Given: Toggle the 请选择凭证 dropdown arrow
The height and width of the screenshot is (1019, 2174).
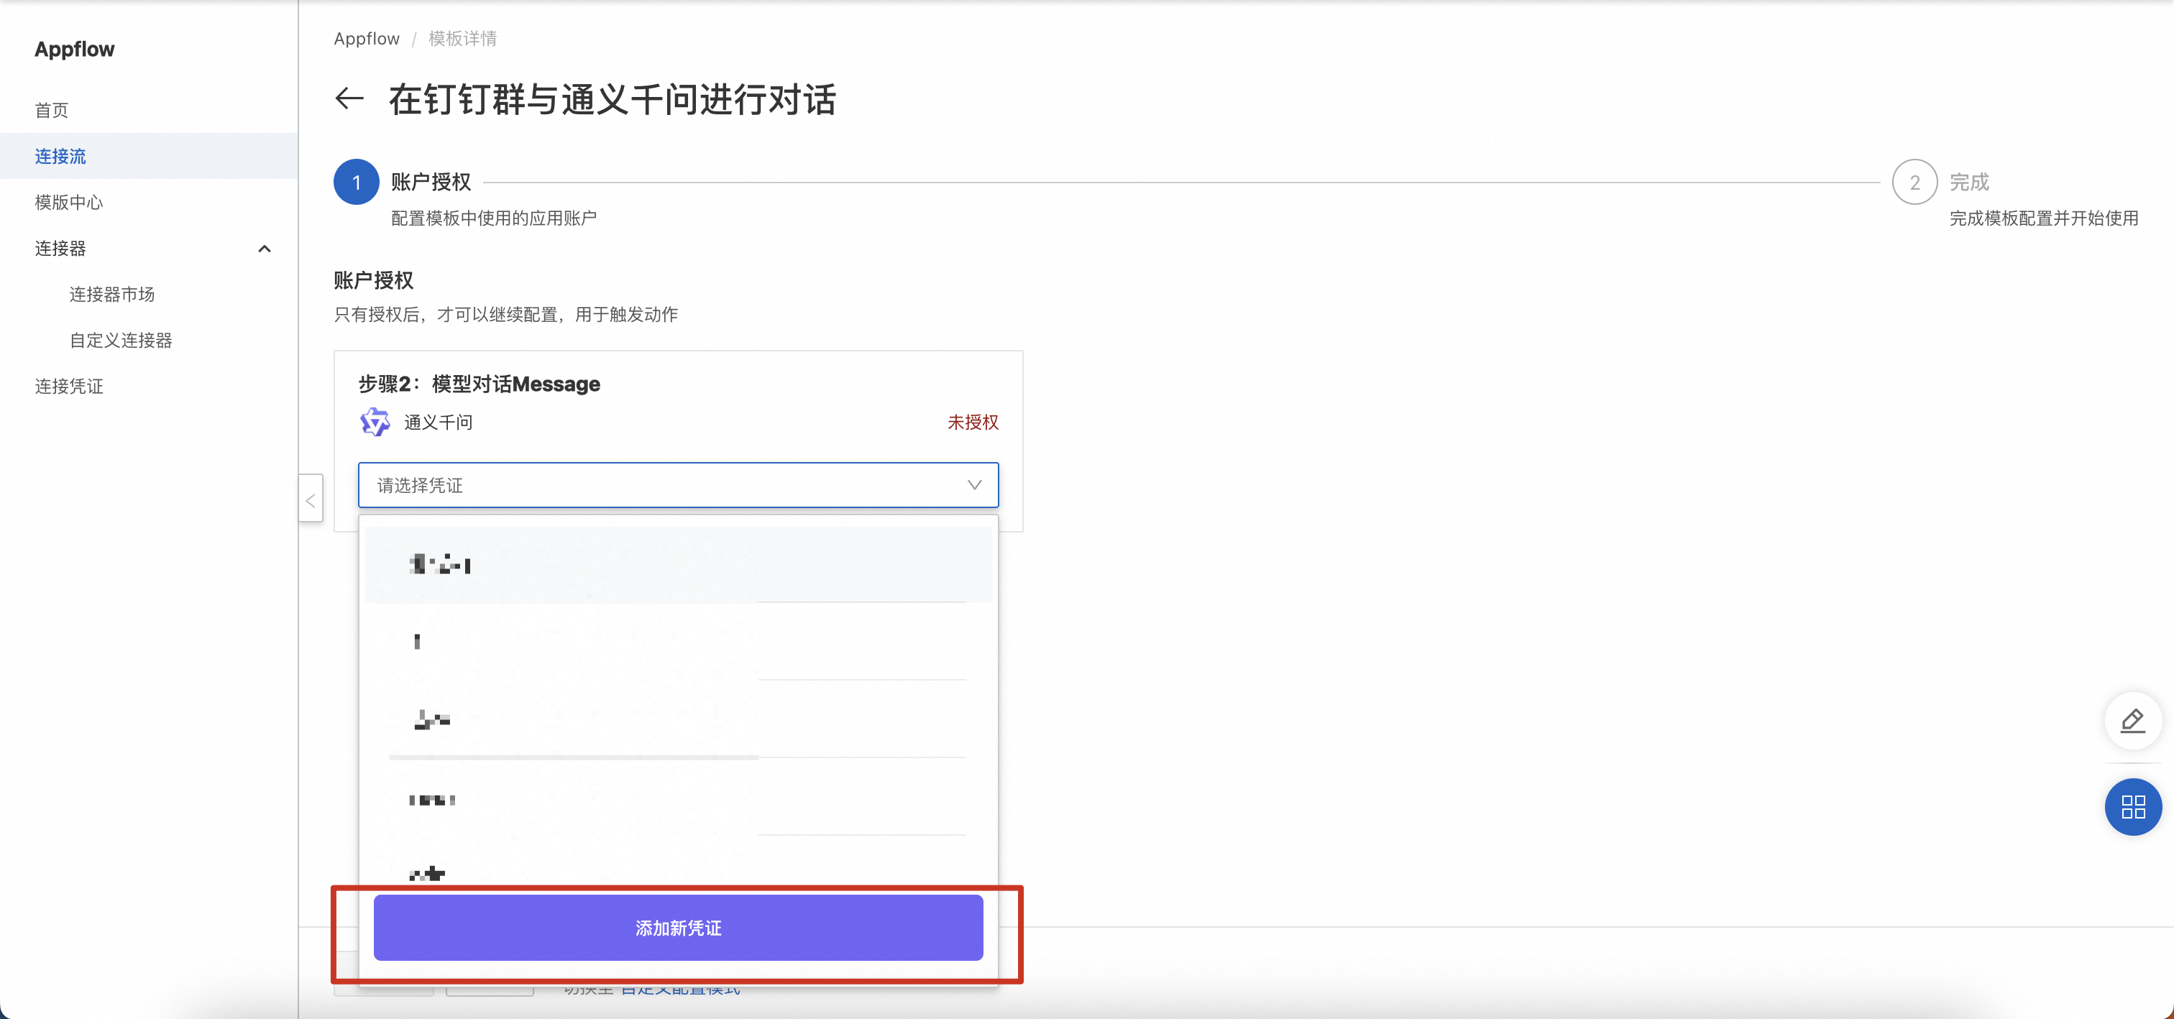Looking at the screenshot, I should coord(974,485).
